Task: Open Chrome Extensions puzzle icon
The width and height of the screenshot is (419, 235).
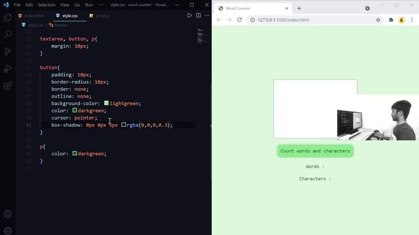Action: [x=391, y=20]
